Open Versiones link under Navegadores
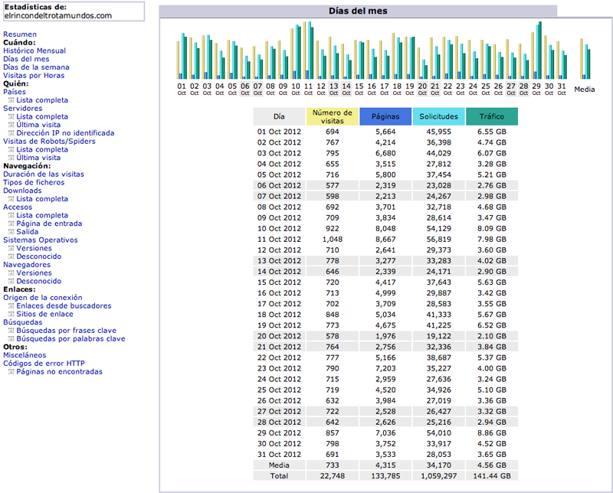 (x=34, y=273)
